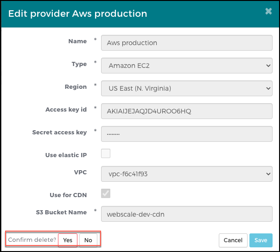The width and height of the screenshot is (280, 252).
Task: Click the S3 Bucket Name label
Action: 61,212
